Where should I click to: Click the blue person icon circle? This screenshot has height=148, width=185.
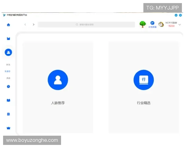pyautogui.click(x=58, y=80)
